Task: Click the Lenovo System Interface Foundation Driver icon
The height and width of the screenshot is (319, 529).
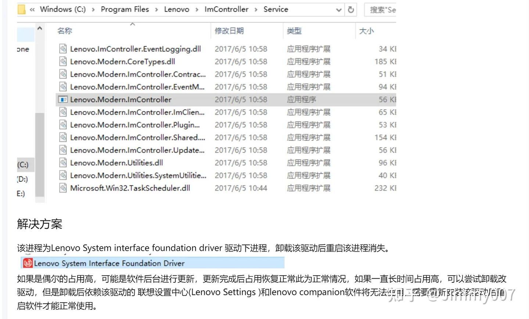Action: click(27, 263)
